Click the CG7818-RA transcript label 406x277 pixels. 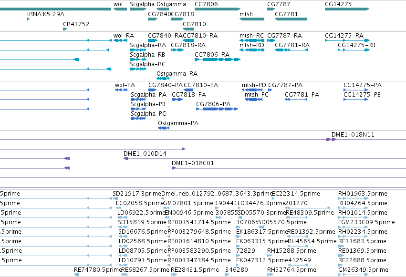tap(188, 45)
